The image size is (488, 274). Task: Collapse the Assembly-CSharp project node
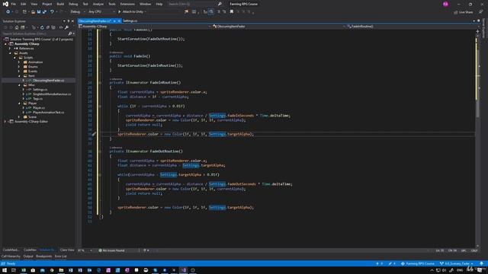point(5,44)
